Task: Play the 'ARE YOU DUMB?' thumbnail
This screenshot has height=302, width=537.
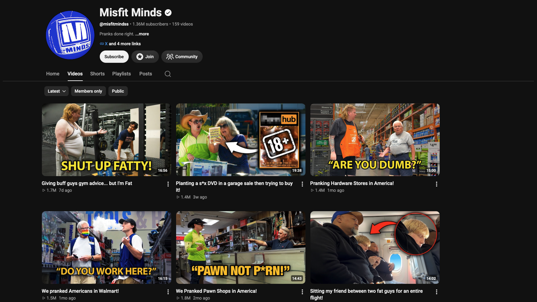Action: pyautogui.click(x=375, y=140)
